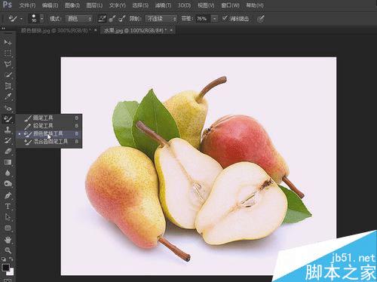377x282 pixels.
Task: Enable Sampling: Once option
Action: tap(112, 19)
